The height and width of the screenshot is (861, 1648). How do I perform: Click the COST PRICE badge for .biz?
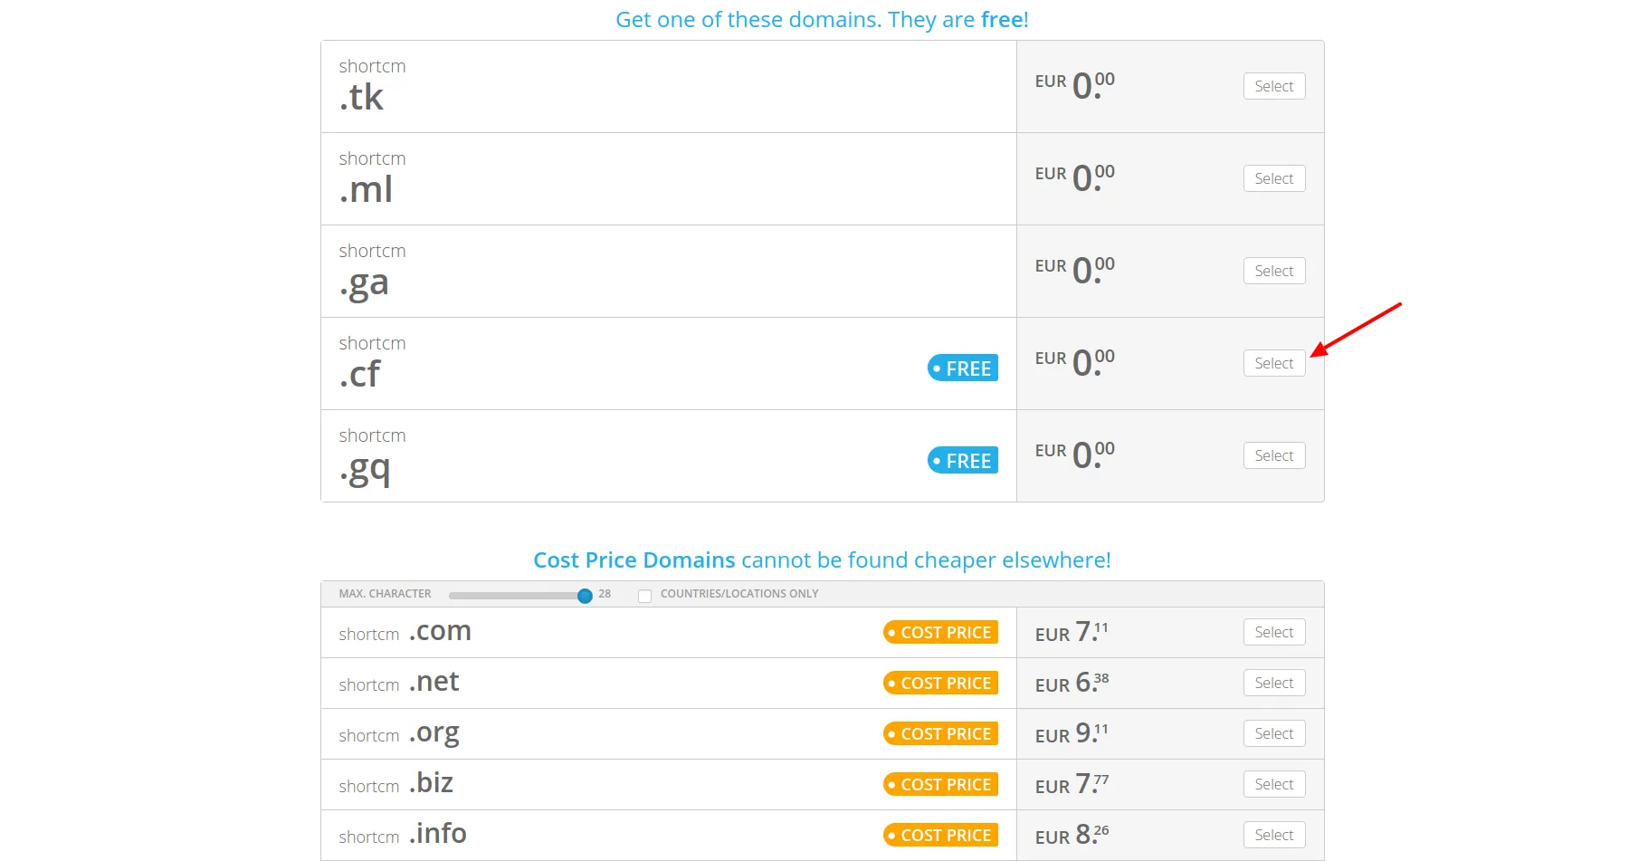coord(940,784)
